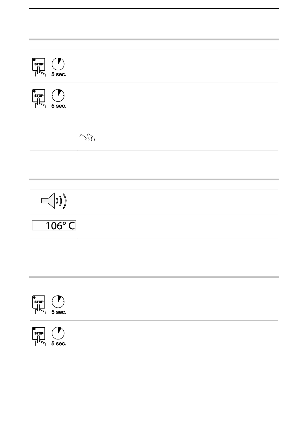Click the loudspeaker sound icon
Screen dimensions: 293x428
point(54,201)
